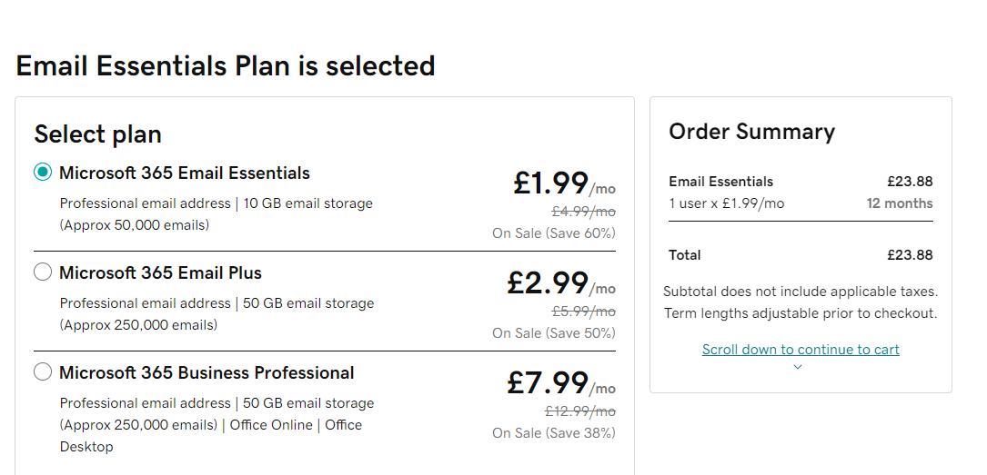
Task: Click the £7.99/mo Business Professional price
Action: pyautogui.click(x=560, y=383)
